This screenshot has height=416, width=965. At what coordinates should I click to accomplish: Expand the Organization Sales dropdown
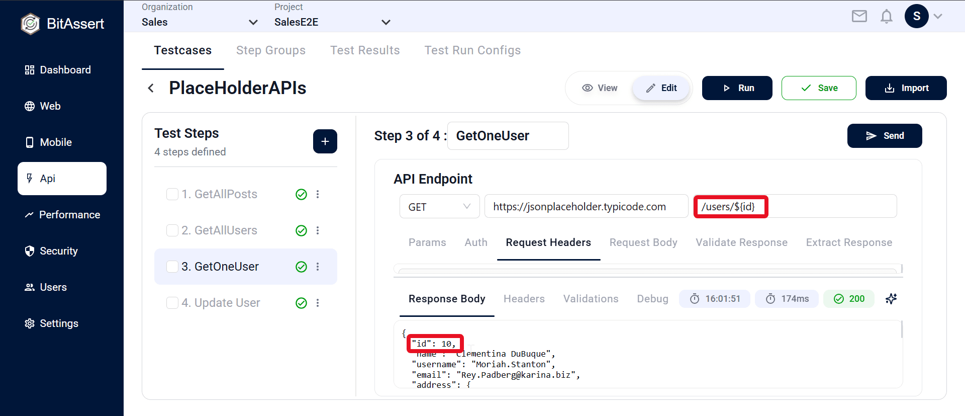(200, 22)
